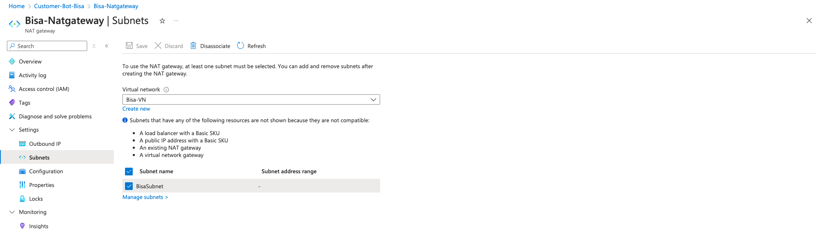Screen dimensions: 820x229
Task: Click the Virtual network info icon
Action: pos(166,90)
